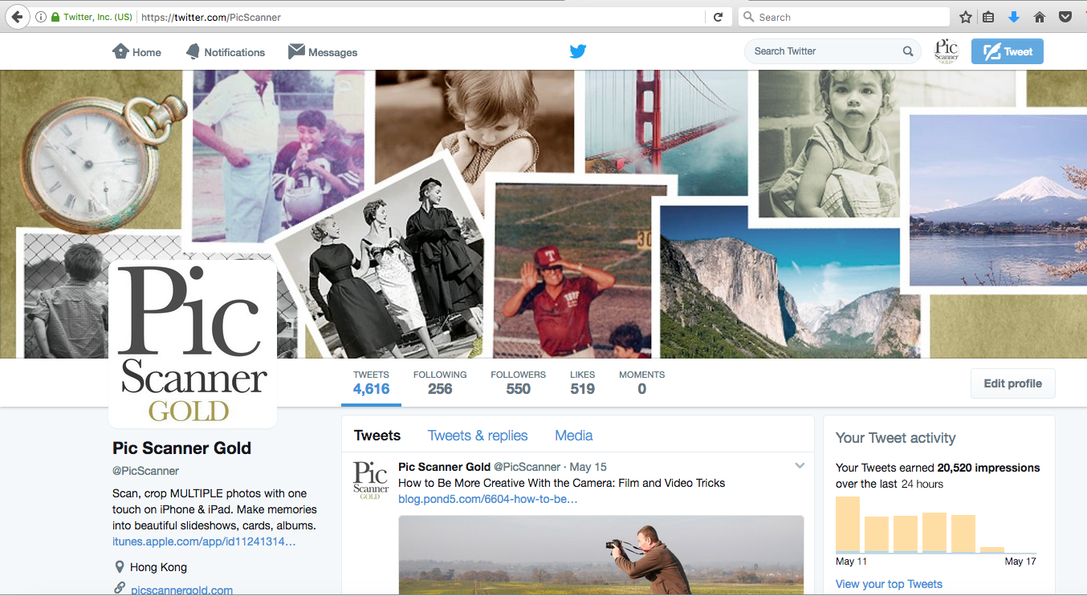
Task: Expand the tweet options chevron
Action: click(x=800, y=466)
